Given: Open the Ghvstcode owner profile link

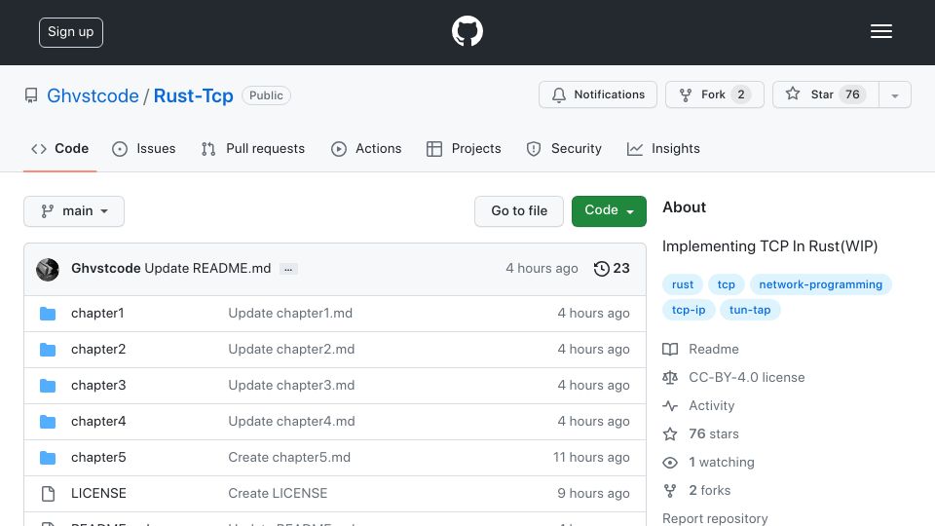Looking at the screenshot, I should (x=93, y=95).
